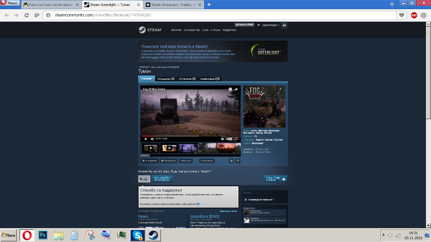431x242 pixels.
Task: Open Calculator from the taskbar
Action: 74,235
